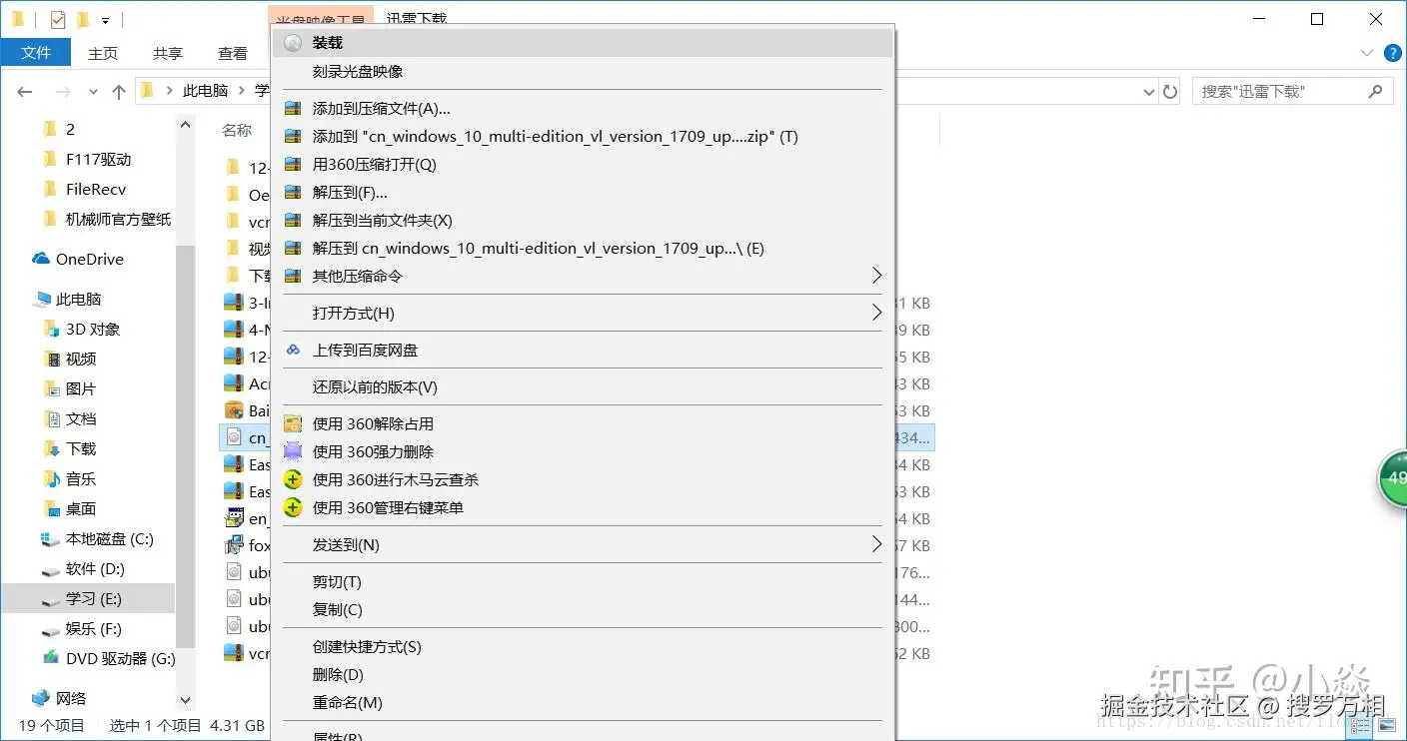This screenshot has width=1407, height=741.
Task: Choose 装载 to mount the disc image
Action: 584,43
